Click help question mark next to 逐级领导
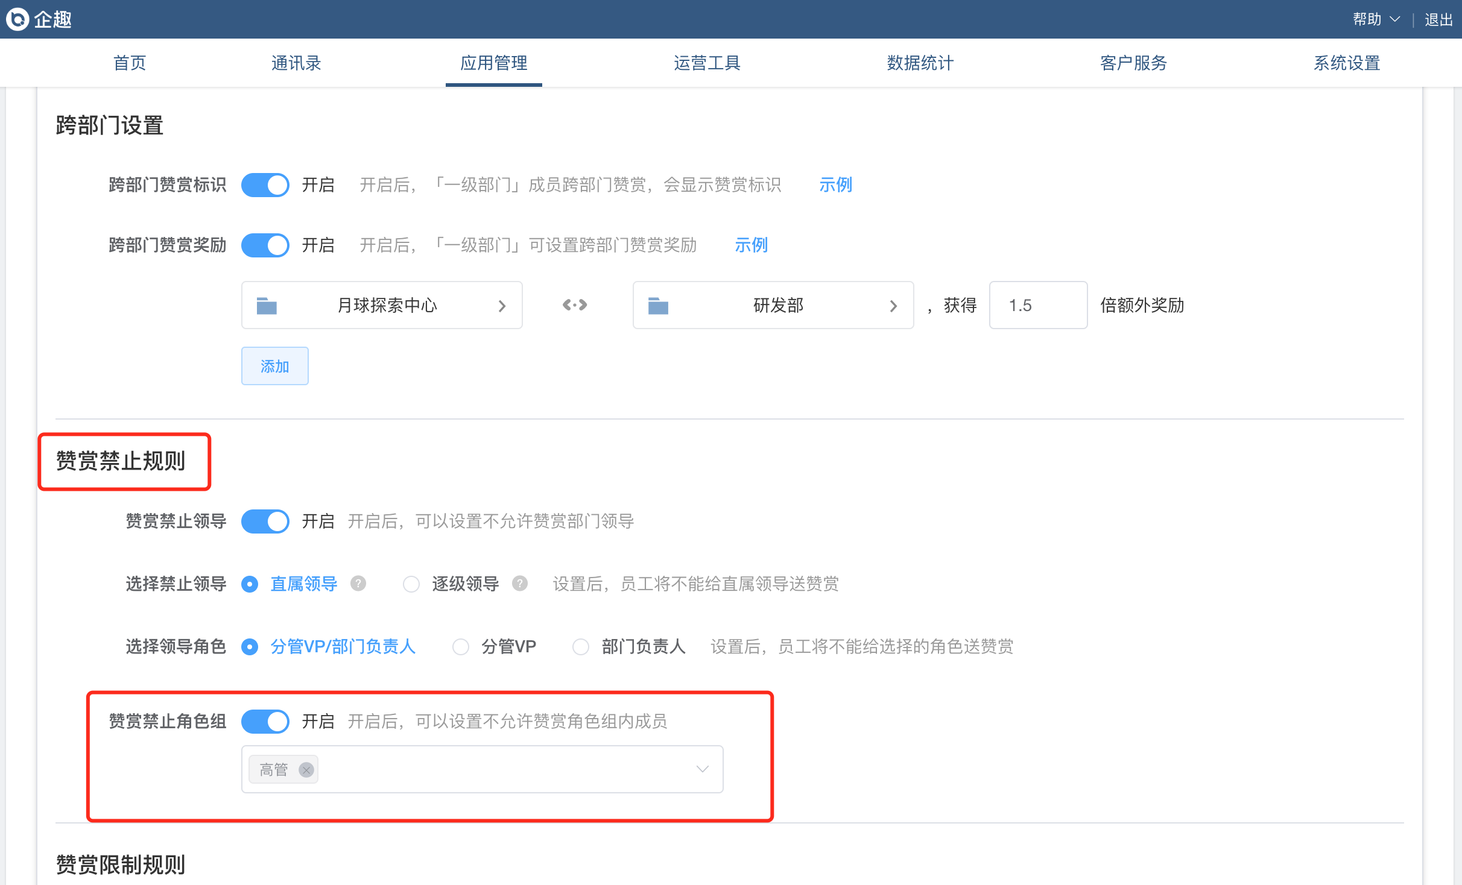 pos(520,584)
